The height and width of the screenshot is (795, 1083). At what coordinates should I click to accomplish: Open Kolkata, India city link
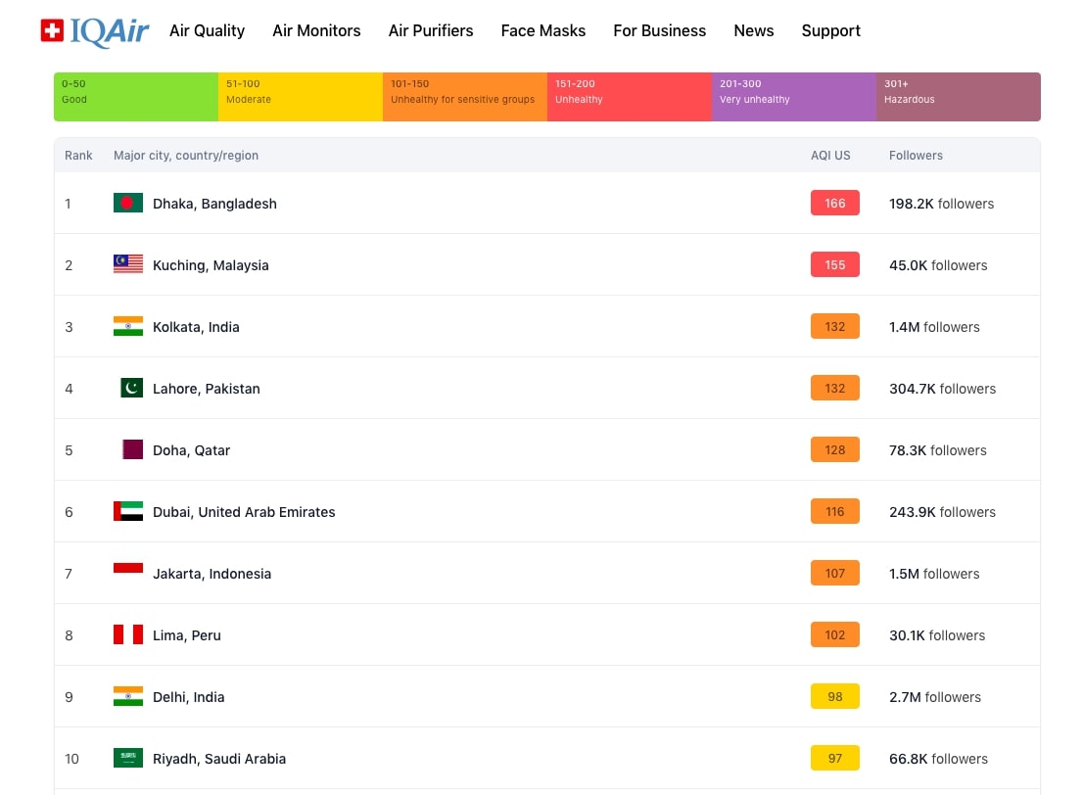coord(196,327)
